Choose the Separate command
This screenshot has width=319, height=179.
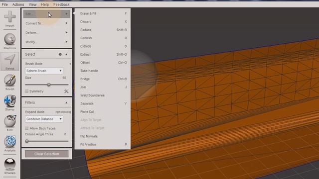click(x=103, y=103)
